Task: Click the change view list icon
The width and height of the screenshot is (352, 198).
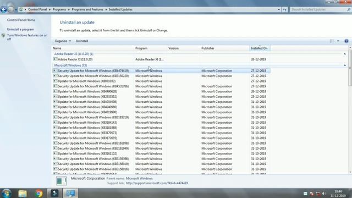Action: [332, 41]
